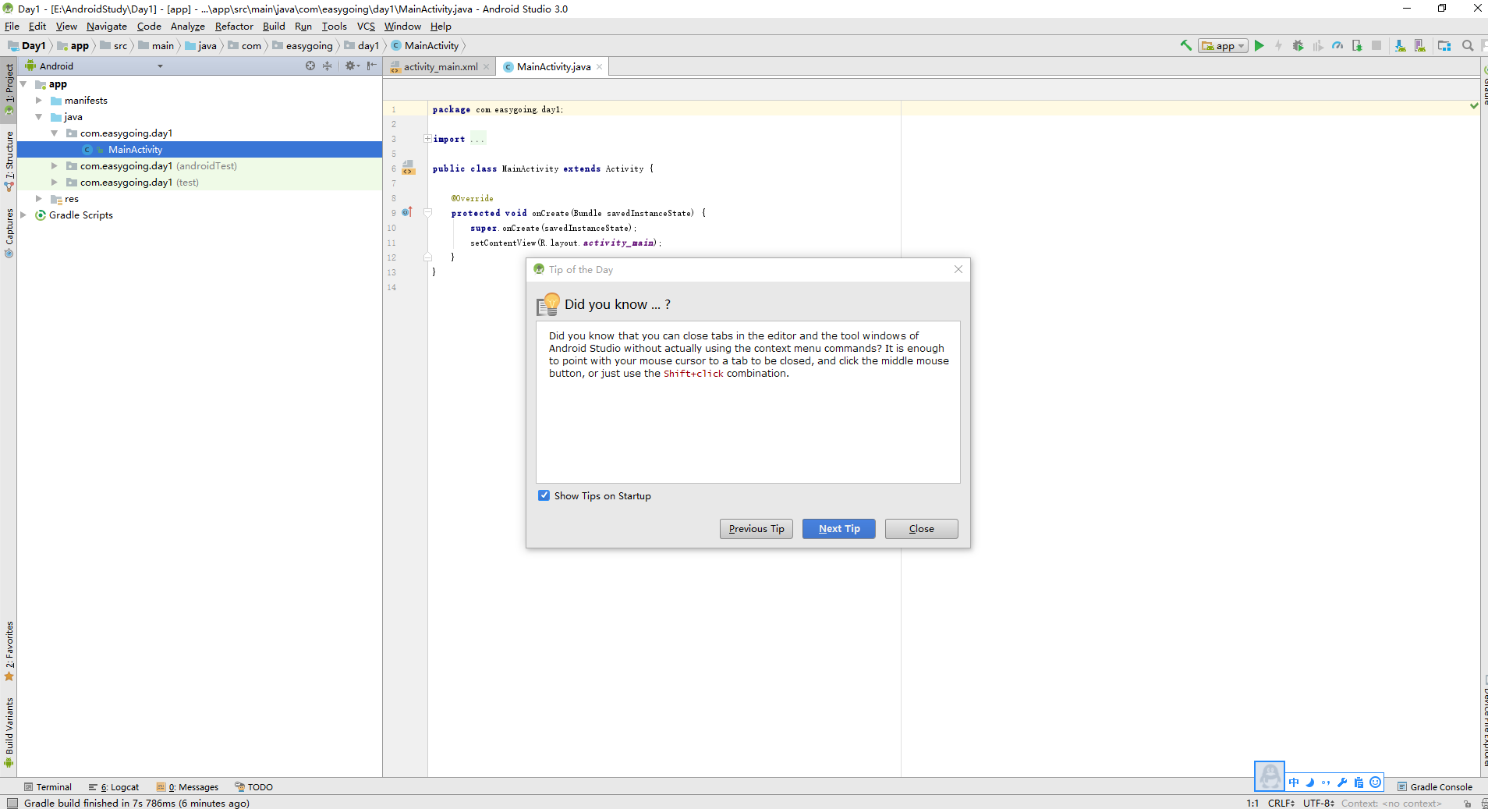Expand the manifests folder arrow
Image resolution: width=1488 pixels, height=809 pixels.
coord(38,100)
